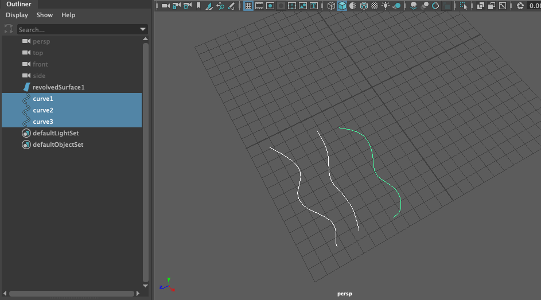
Task: Click the camera icon beside persp
Action: [26, 41]
